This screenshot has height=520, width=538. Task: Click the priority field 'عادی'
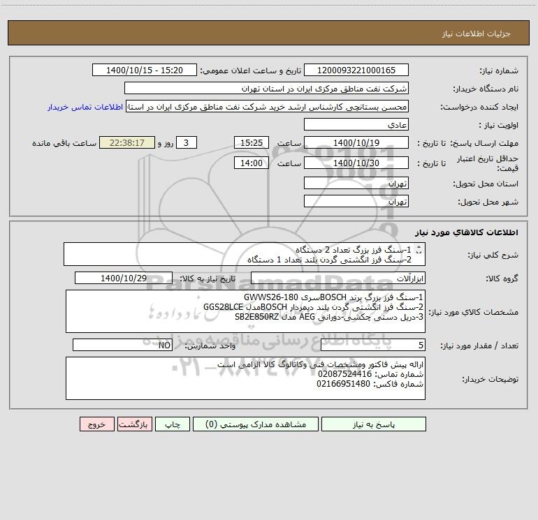coord(356,124)
